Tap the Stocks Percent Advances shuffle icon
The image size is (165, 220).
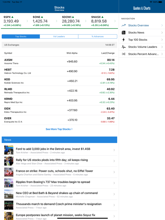(x=123, y=54)
